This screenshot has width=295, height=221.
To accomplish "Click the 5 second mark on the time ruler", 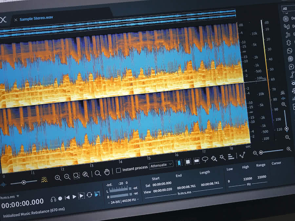I will pos(148,158).
